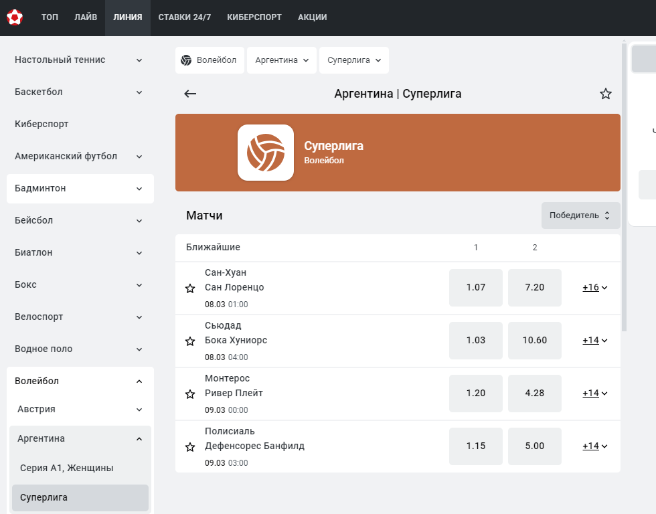Open the КИБЕРСПОРТ tab
656x514 pixels.
pyautogui.click(x=254, y=17)
